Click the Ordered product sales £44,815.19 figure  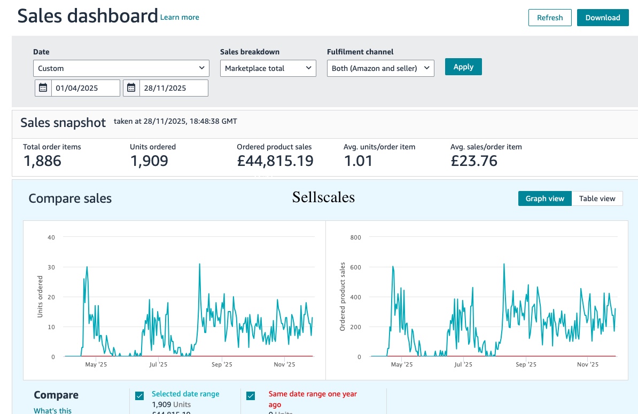tap(275, 161)
